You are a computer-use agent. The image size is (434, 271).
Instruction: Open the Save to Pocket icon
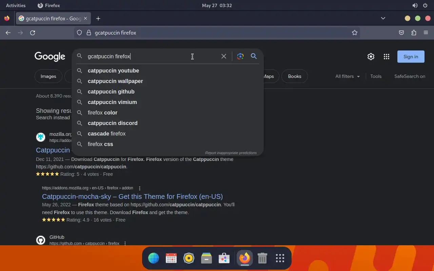401,33
